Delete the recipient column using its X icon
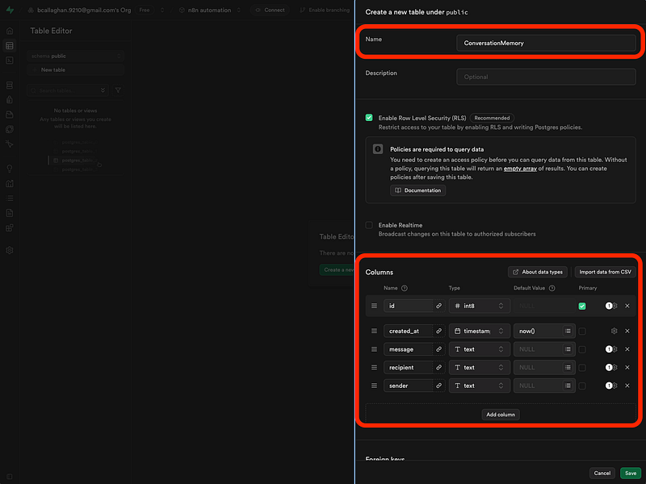 click(x=627, y=368)
